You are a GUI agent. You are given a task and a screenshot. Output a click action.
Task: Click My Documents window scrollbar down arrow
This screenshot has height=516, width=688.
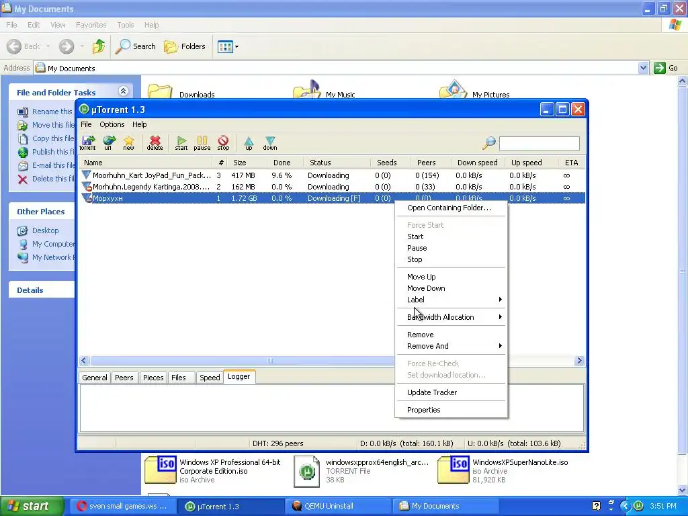click(683, 490)
